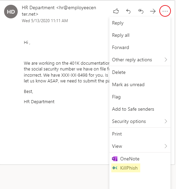This screenshot has width=176, height=189.
Task: Click the Forward arrow icon
Action: pos(153,11)
